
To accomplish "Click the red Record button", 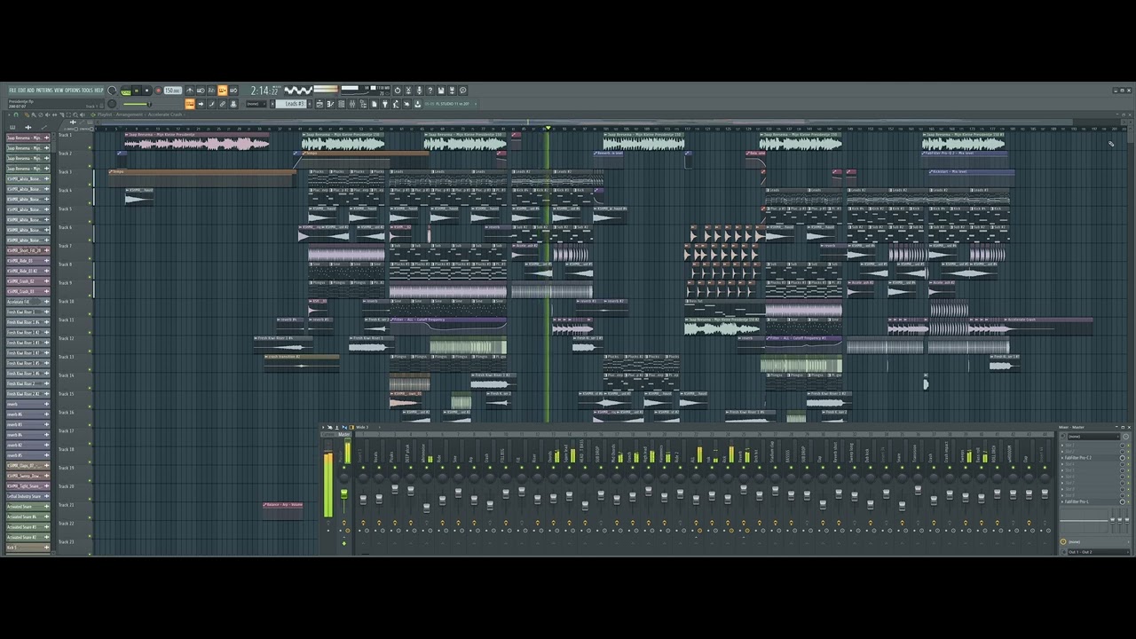I will [x=158, y=91].
